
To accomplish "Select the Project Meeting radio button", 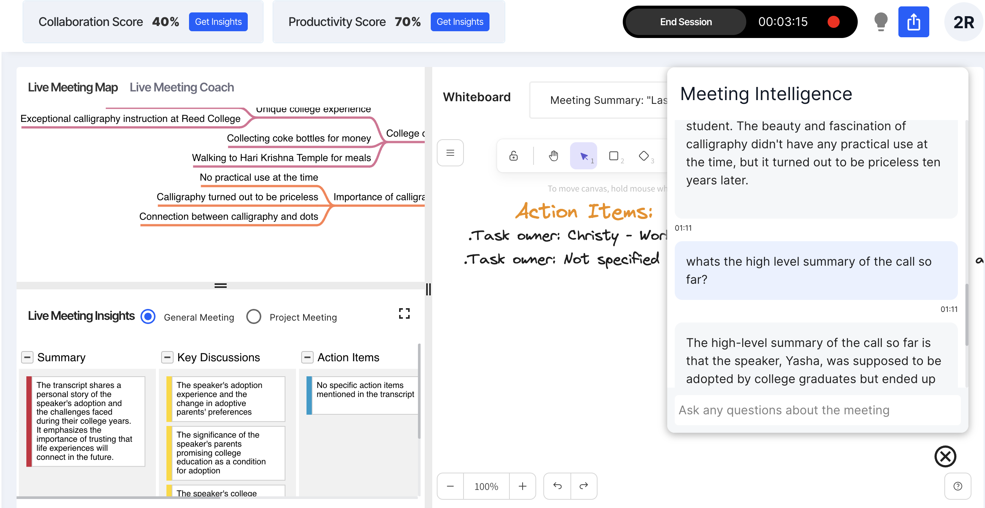I will pyautogui.click(x=253, y=316).
